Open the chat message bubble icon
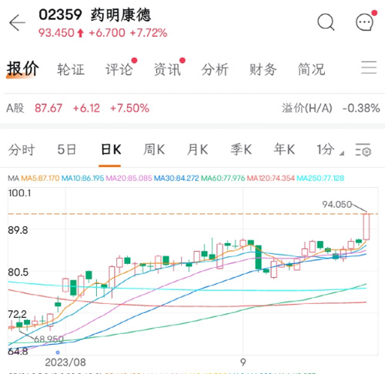The height and width of the screenshot is (374, 385). pyautogui.click(x=364, y=22)
